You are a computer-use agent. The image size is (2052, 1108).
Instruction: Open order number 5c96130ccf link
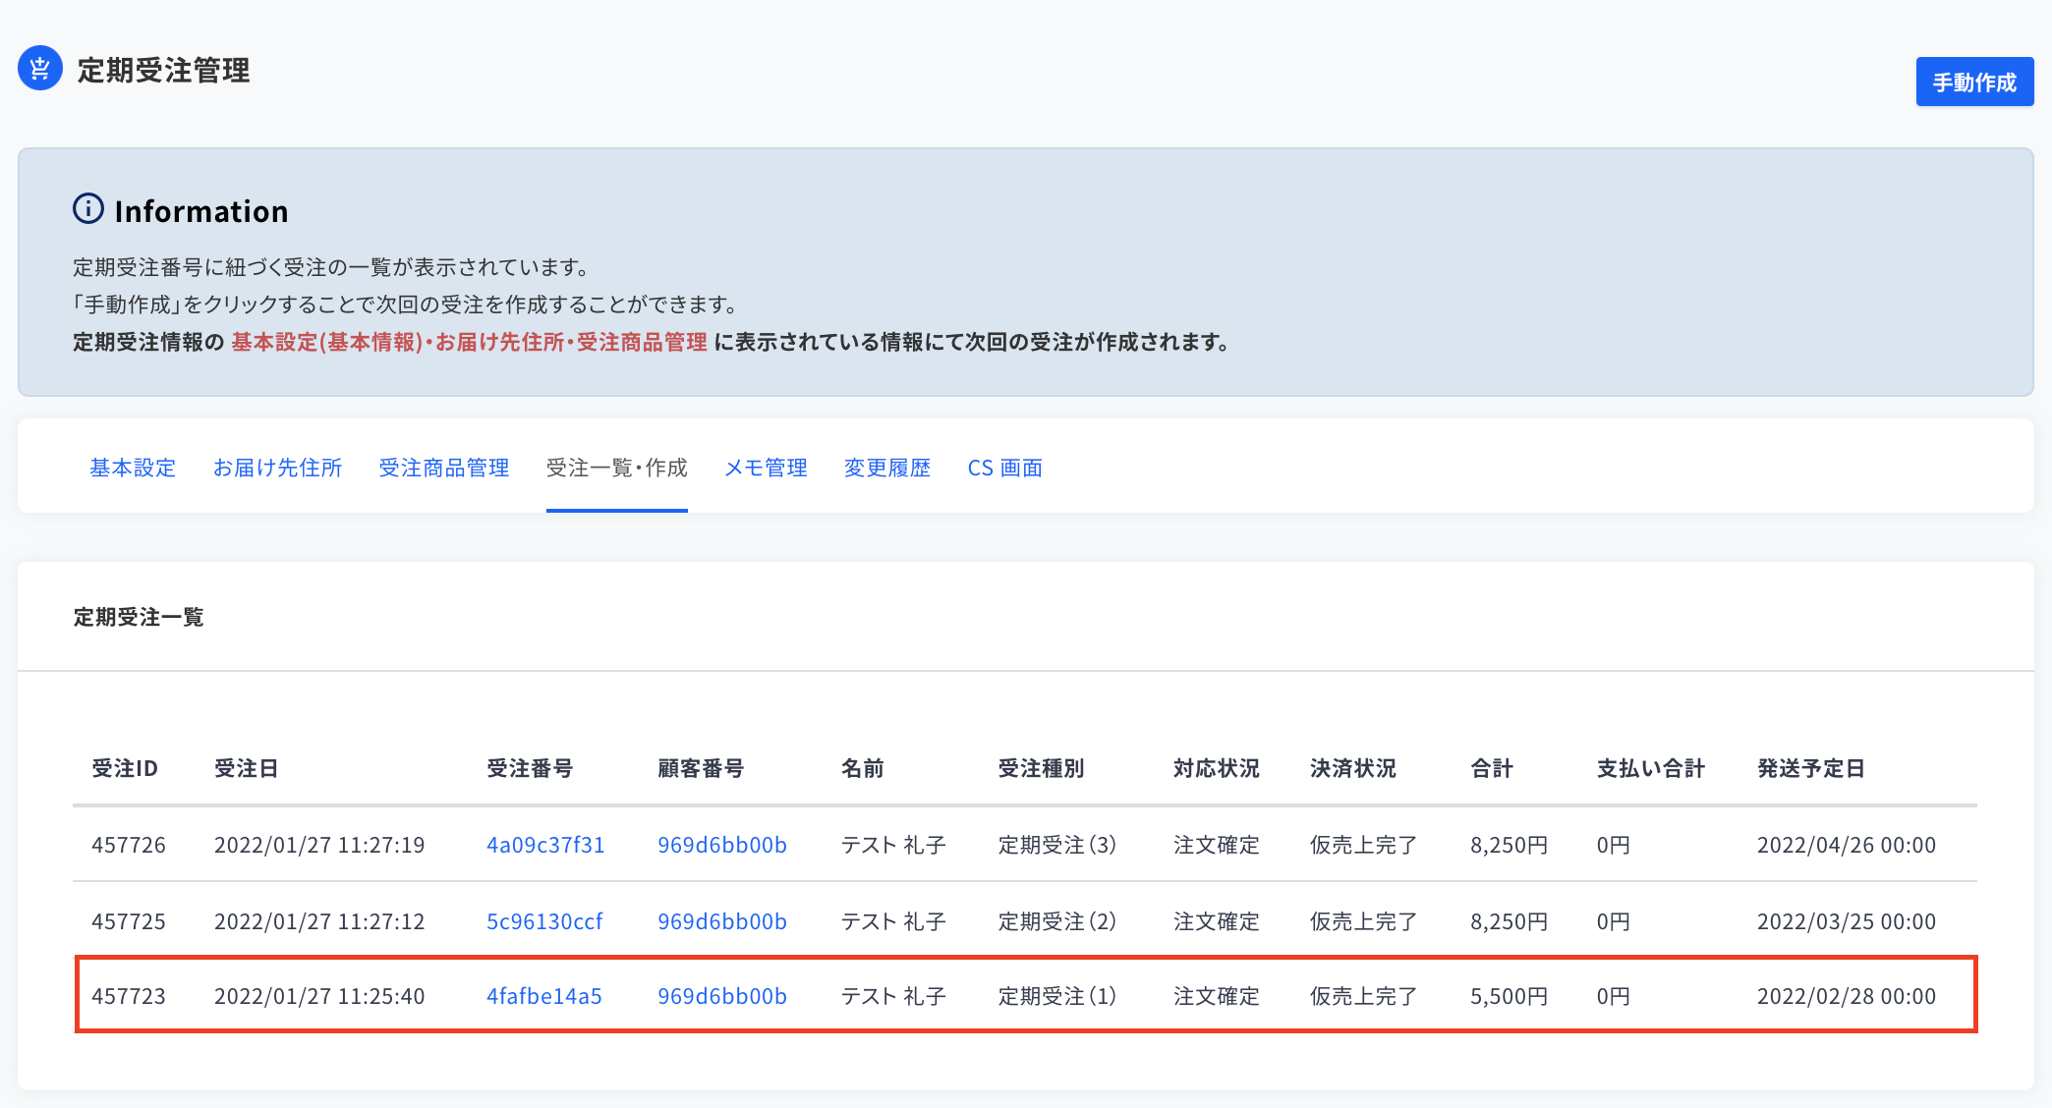pyautogui.click(x=544, y=921)
